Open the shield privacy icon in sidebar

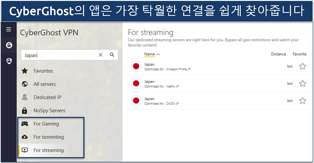click(x=9, y=61)
